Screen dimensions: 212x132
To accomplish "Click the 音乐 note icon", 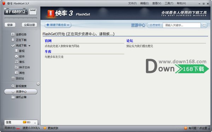I will click(16, 62).
